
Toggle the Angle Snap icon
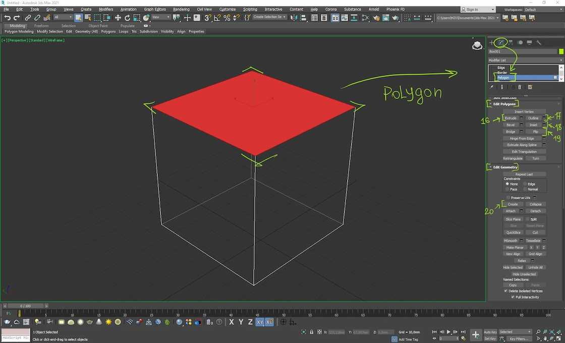tap(217, 18)
